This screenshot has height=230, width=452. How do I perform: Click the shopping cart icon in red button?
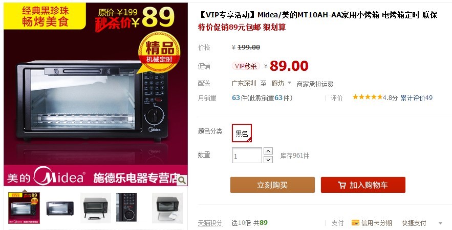click(x=342, y=185)
